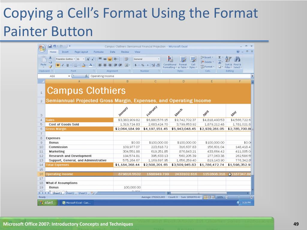307x230 pixels.
Task: Click the AutoSum sigma icon
Action: [x=220, y=57]
